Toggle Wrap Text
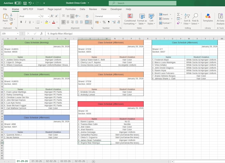This screenshot has height=163, width=225. coord(87,16)
